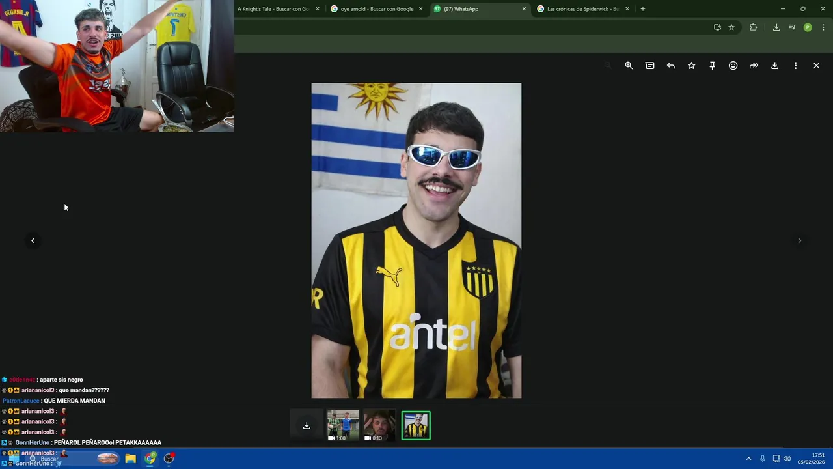Pin the message using the pin icon

712,66
